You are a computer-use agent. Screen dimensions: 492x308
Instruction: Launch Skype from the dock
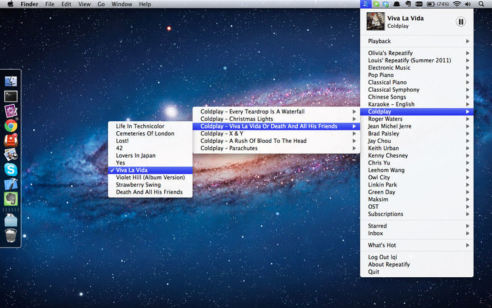tap(10, 169)
